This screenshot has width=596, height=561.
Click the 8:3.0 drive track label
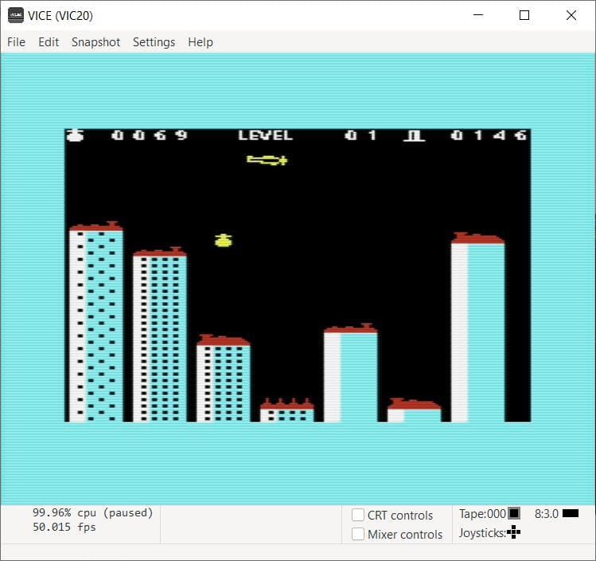point(546,514)
